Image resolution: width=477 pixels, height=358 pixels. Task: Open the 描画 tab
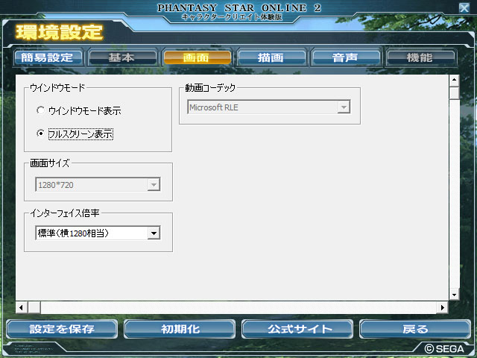(271, 57)
